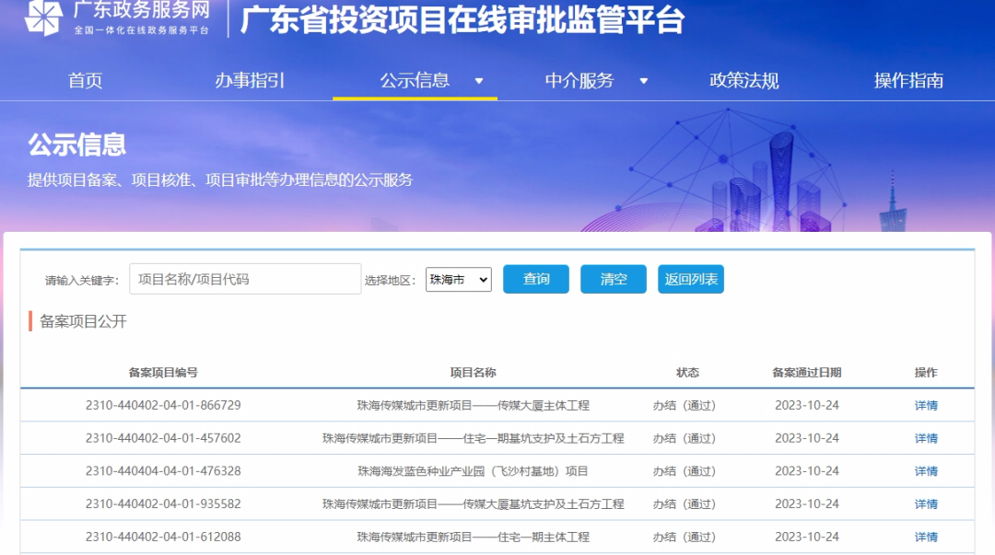Open 办事指引 navigation menu item
This screenshot has width=995, height=555.
coord(252,81)
